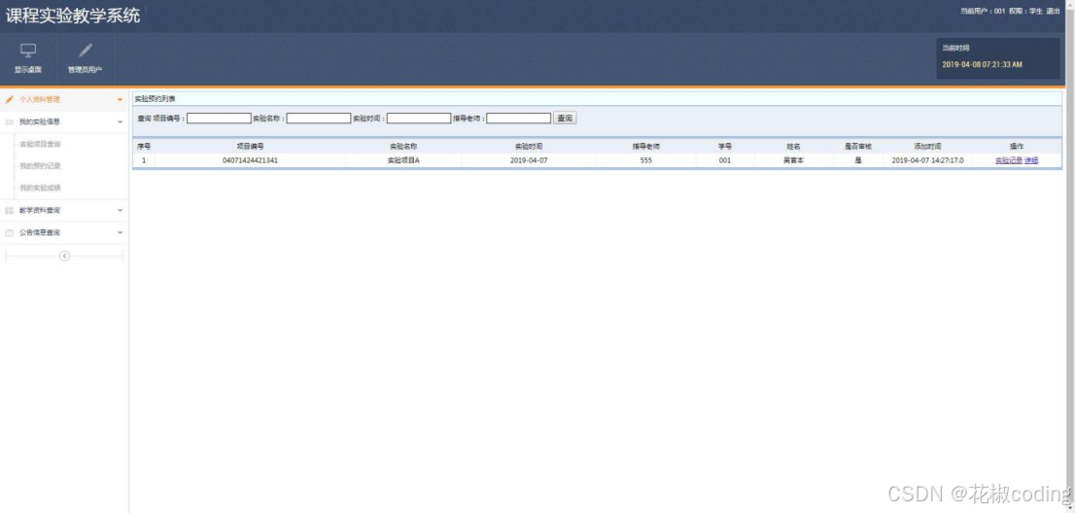Click the icon beside 我的实验信息

pyautogui.click(x=9, y=121)
